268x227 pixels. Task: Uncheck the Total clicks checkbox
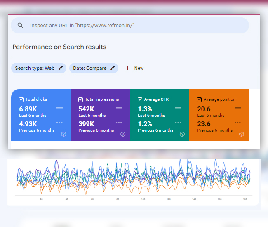tap(21, 99)
